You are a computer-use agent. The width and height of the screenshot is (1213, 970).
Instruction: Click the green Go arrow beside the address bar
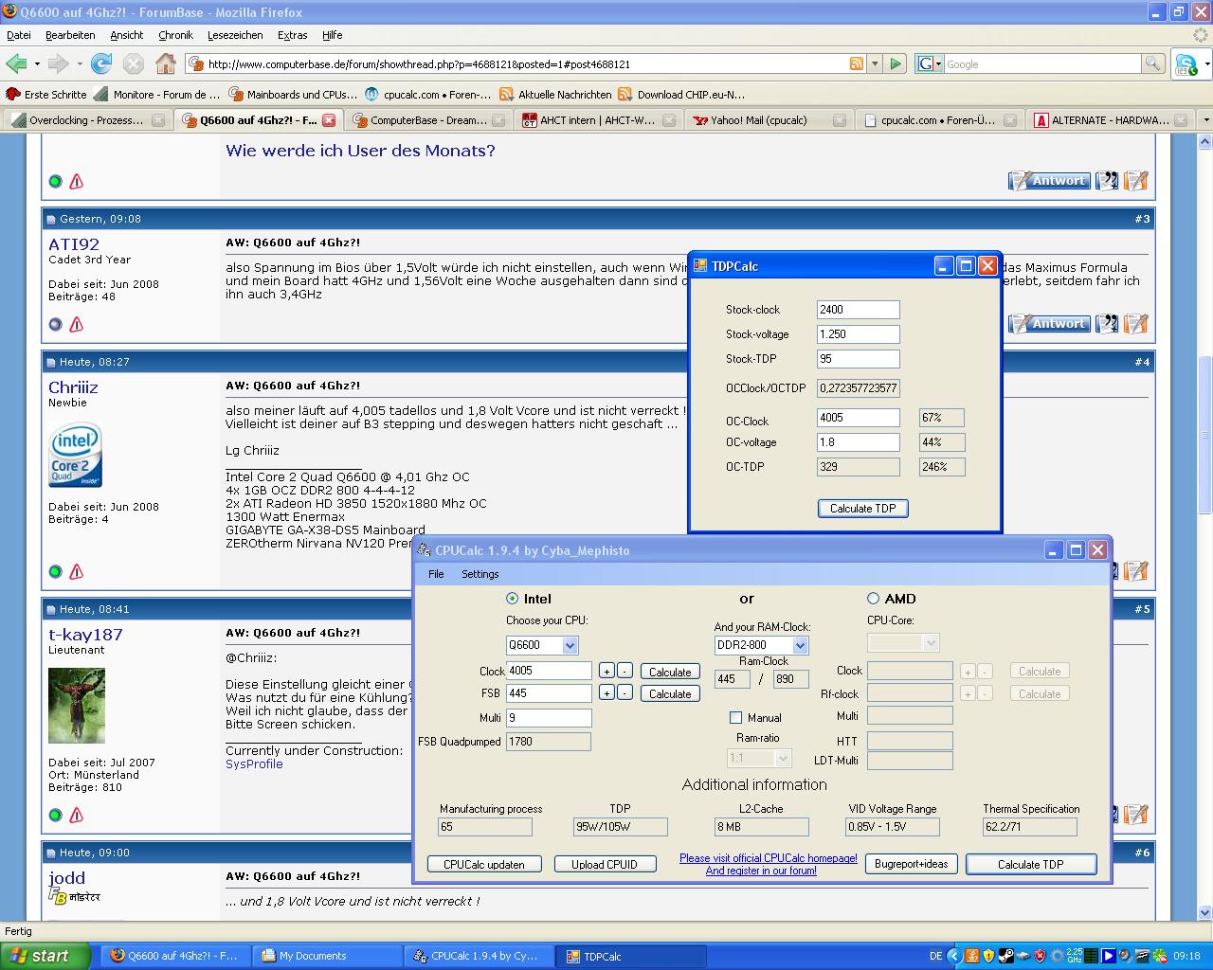coord(896,63)
